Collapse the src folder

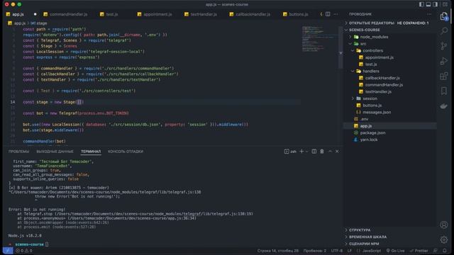(362, 44)
